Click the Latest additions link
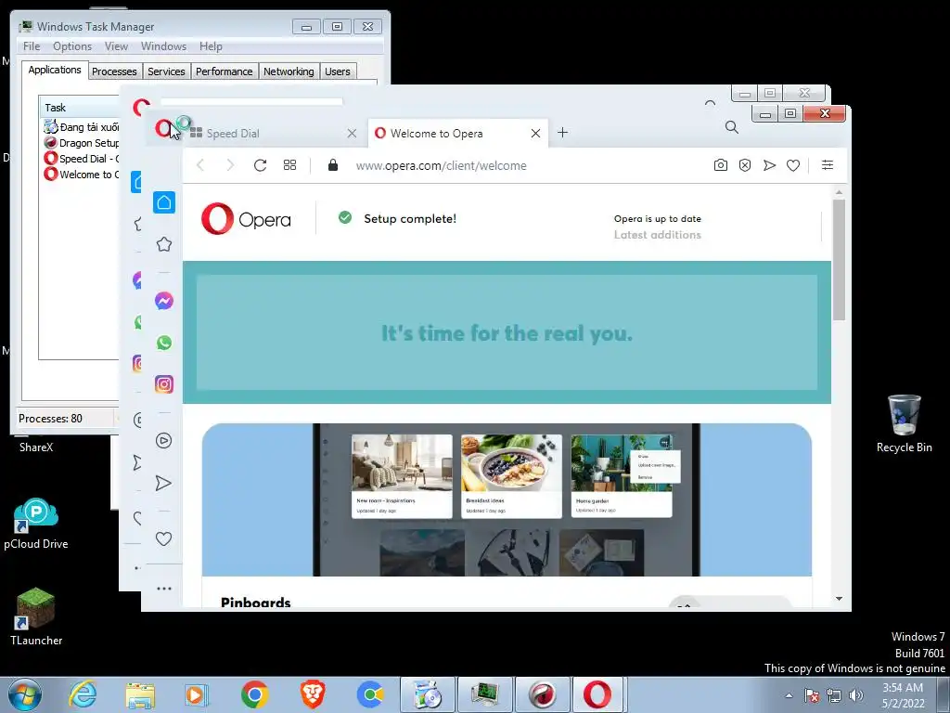This screenshot has height=713, width=950. [658, 235]
